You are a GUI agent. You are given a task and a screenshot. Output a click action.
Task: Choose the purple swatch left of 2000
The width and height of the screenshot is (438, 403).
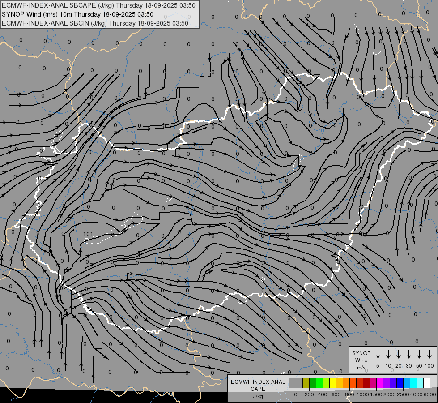point(387,383)
